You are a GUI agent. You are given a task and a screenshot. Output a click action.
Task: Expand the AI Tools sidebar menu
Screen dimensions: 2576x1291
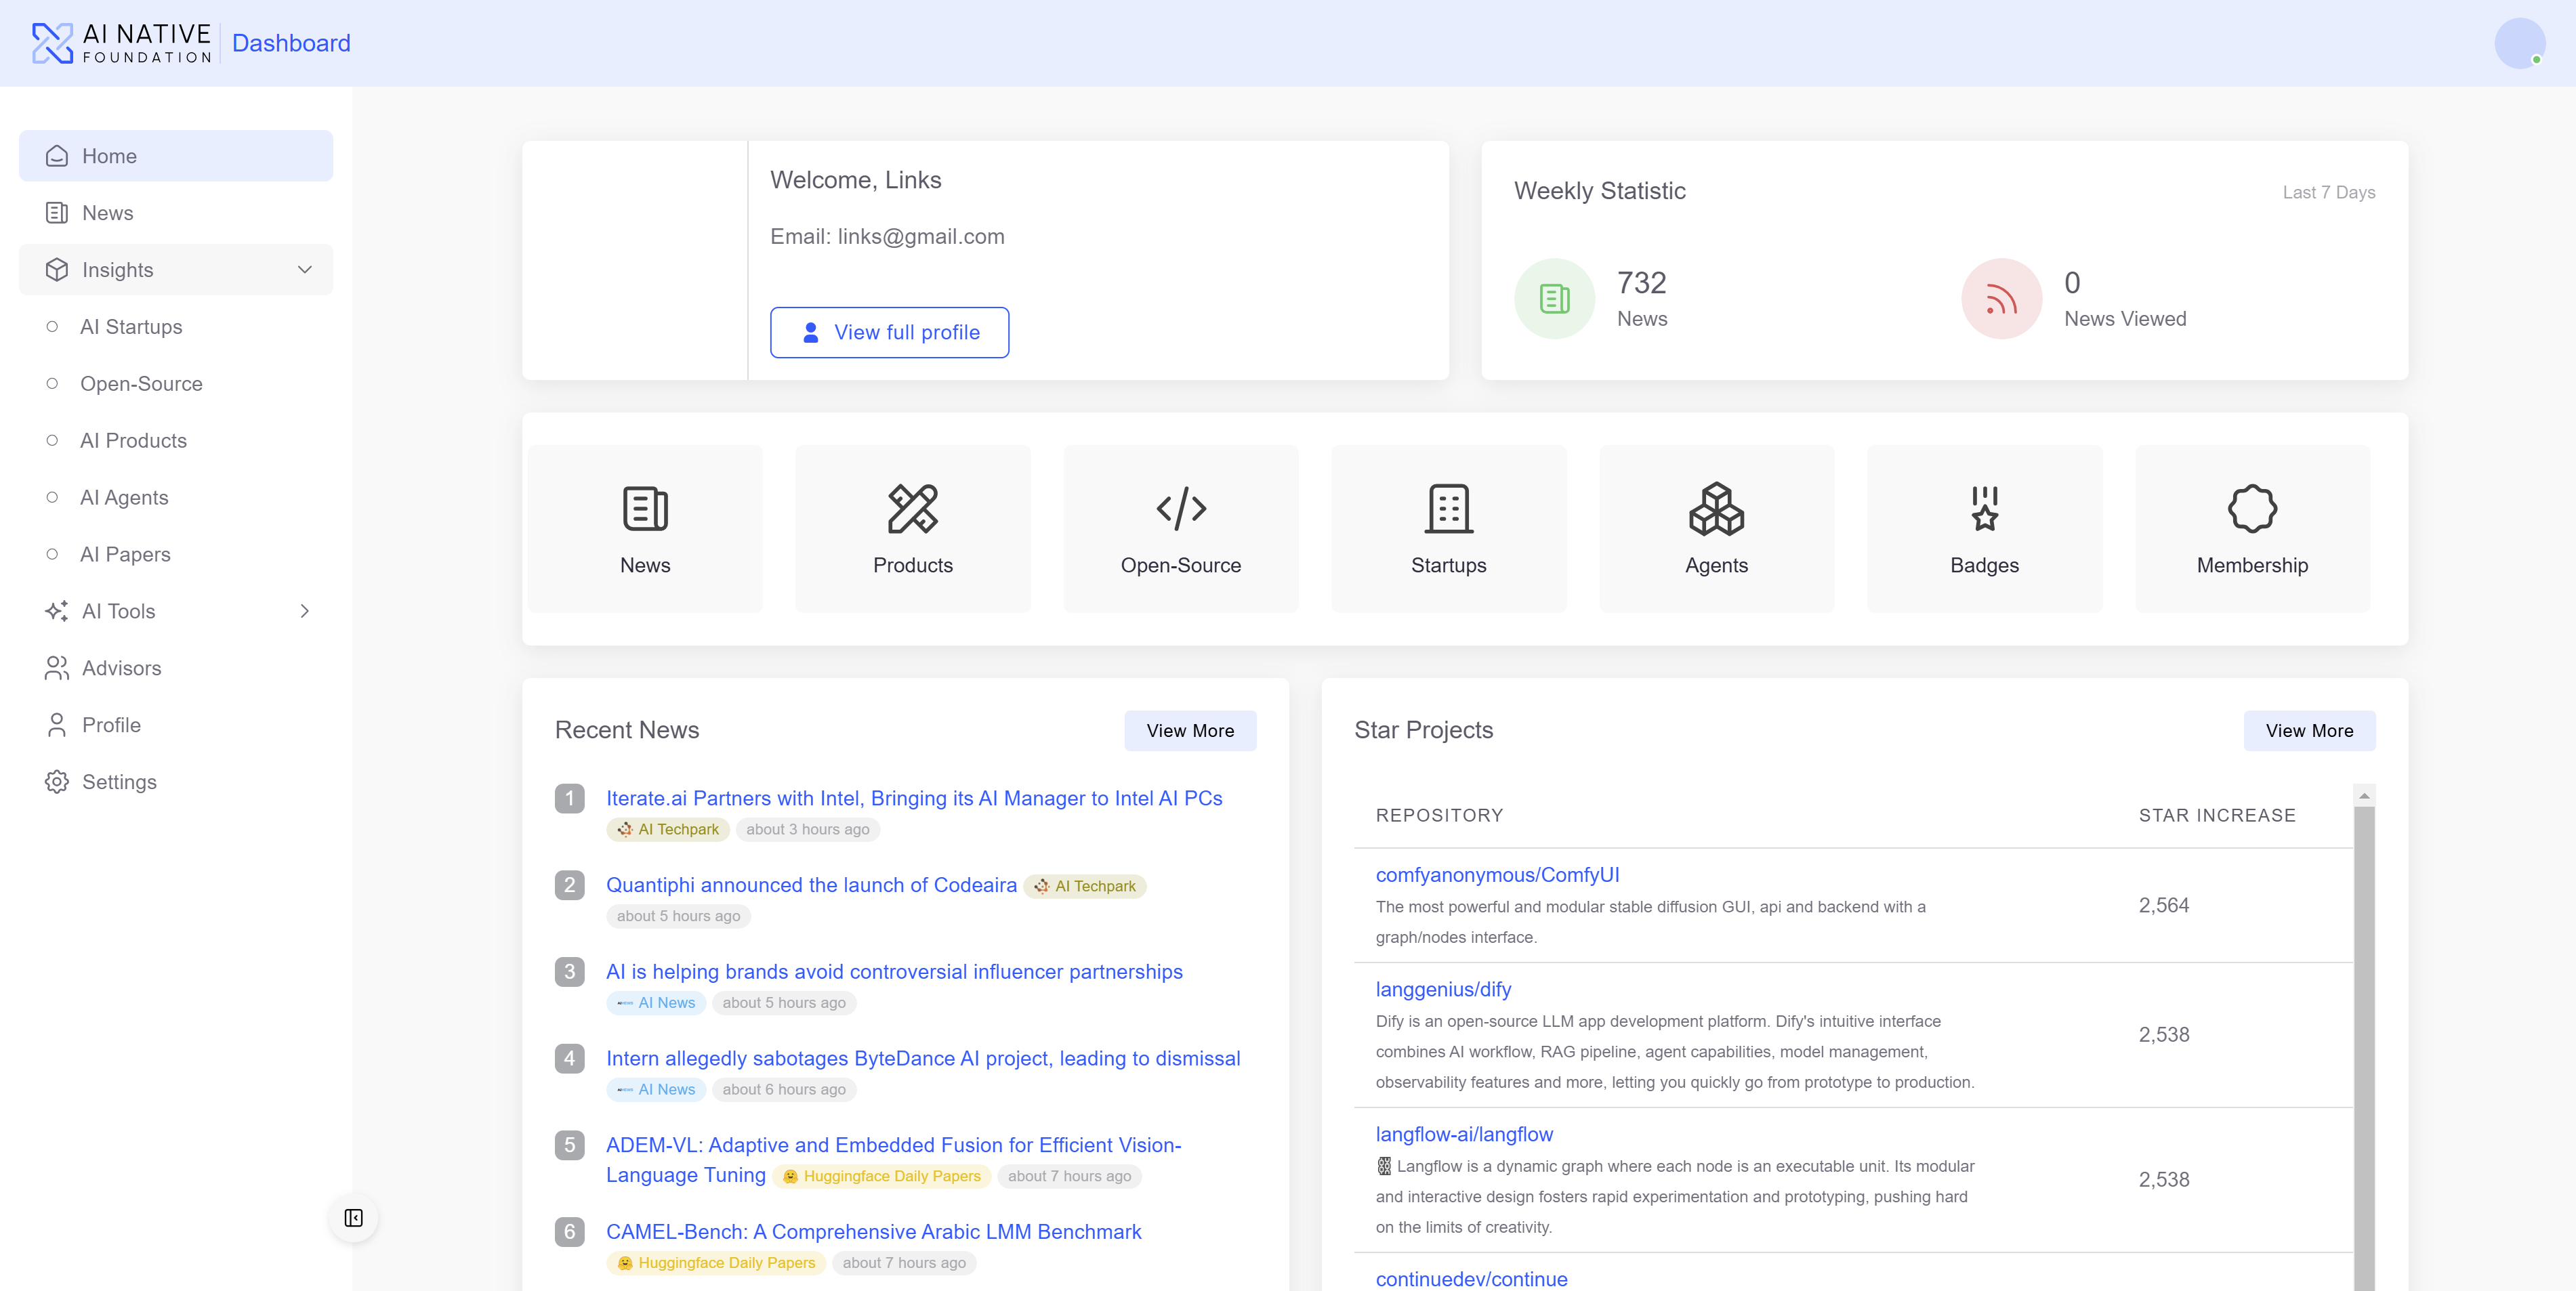pos(305,611)
